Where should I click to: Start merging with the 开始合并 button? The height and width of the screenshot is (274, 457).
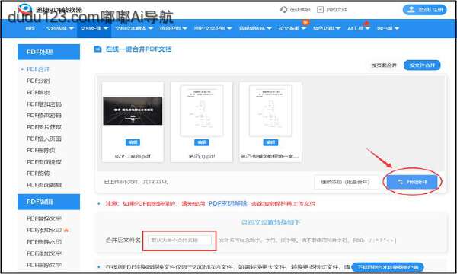412,182
